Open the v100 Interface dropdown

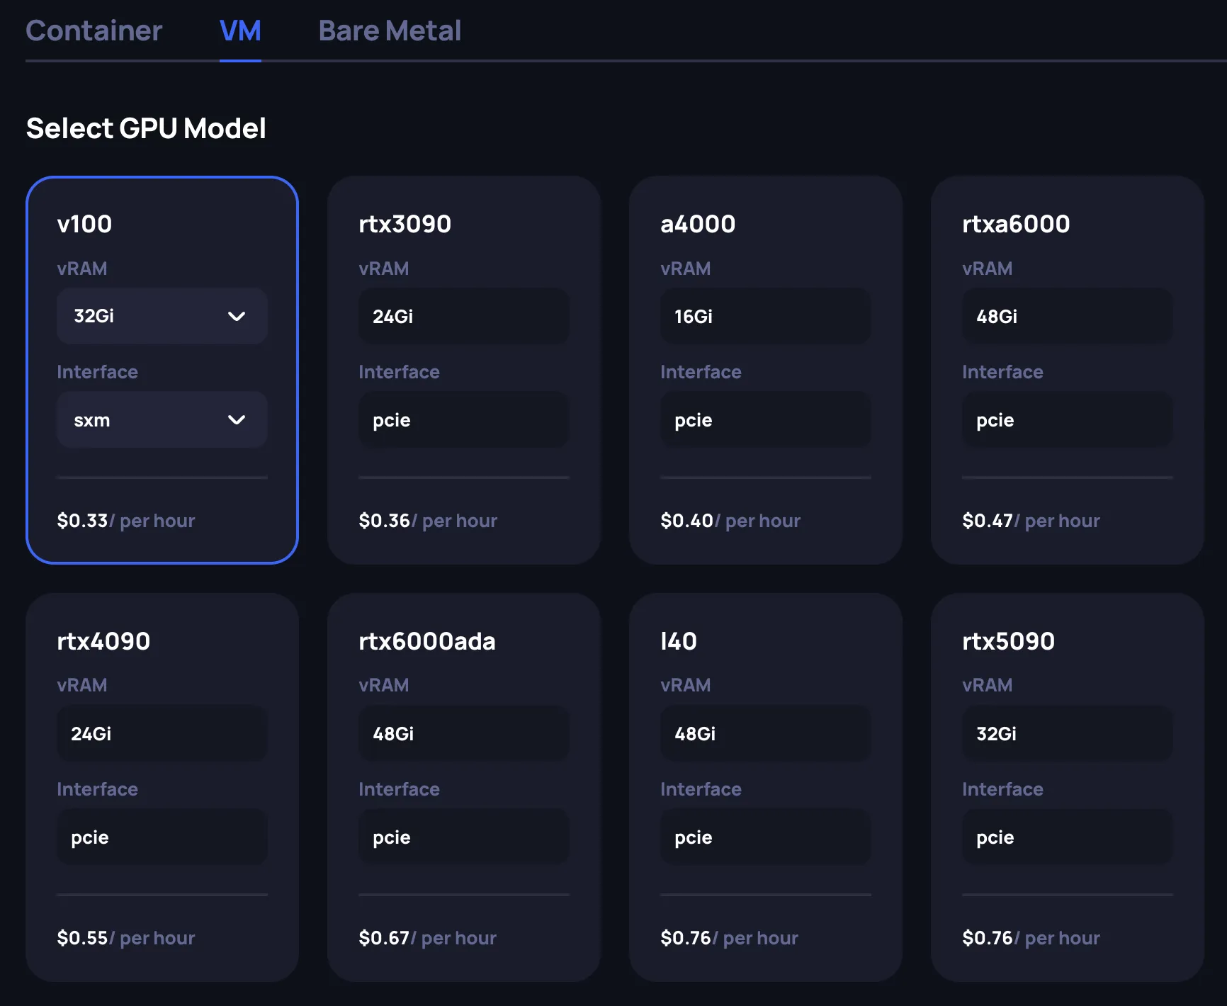point(162,419)
